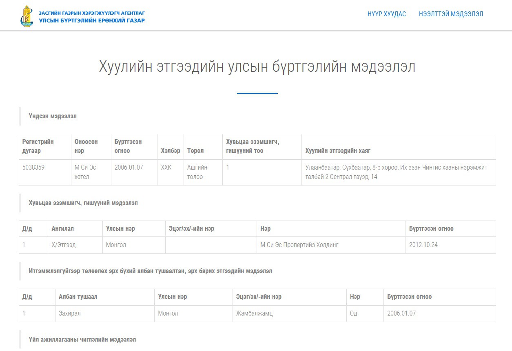
Task: Select shareholder М Си Эс Пропертийз Холдинг
Action: point(299,245)
